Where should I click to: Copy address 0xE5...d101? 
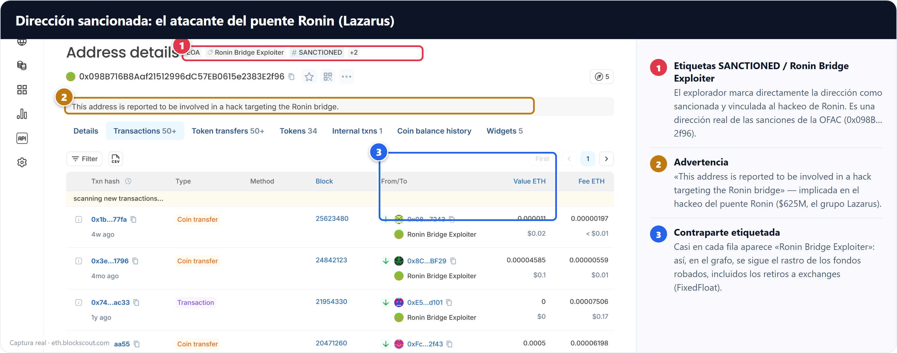(x=449, y=302)
